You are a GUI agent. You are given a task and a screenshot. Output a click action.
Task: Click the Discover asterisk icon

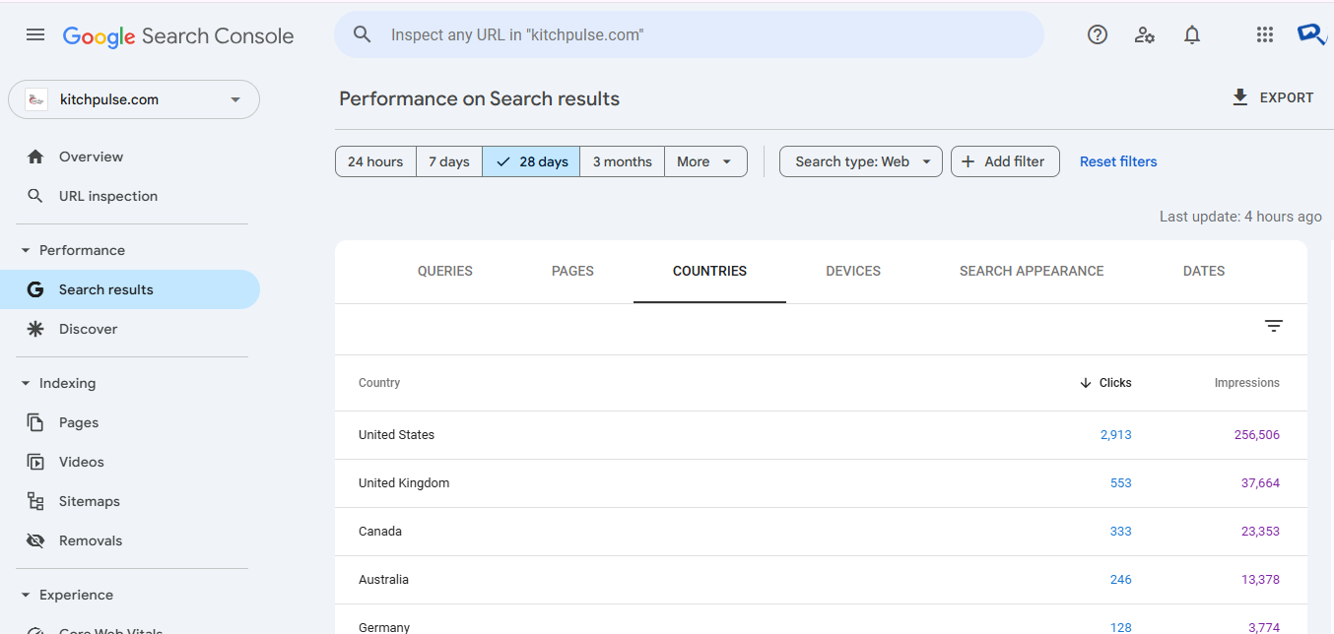[35, 329]
